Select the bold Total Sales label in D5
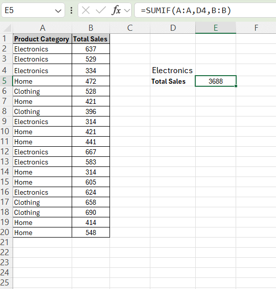The image size is (276, 289). (x=169, y=81)
